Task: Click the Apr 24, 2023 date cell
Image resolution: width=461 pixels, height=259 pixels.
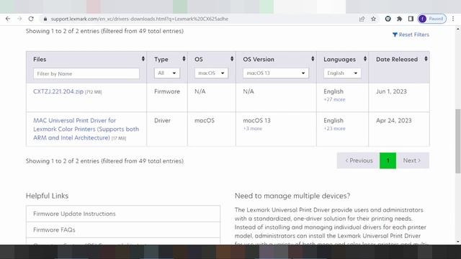Action: (x=394, y=120)
